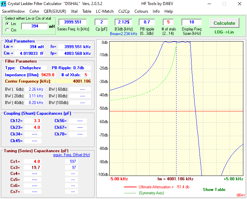The height and width of the screenshot is (199, 247).
Task: Click the +5.00 kHz axis label
Action: [x=233, y=179]
